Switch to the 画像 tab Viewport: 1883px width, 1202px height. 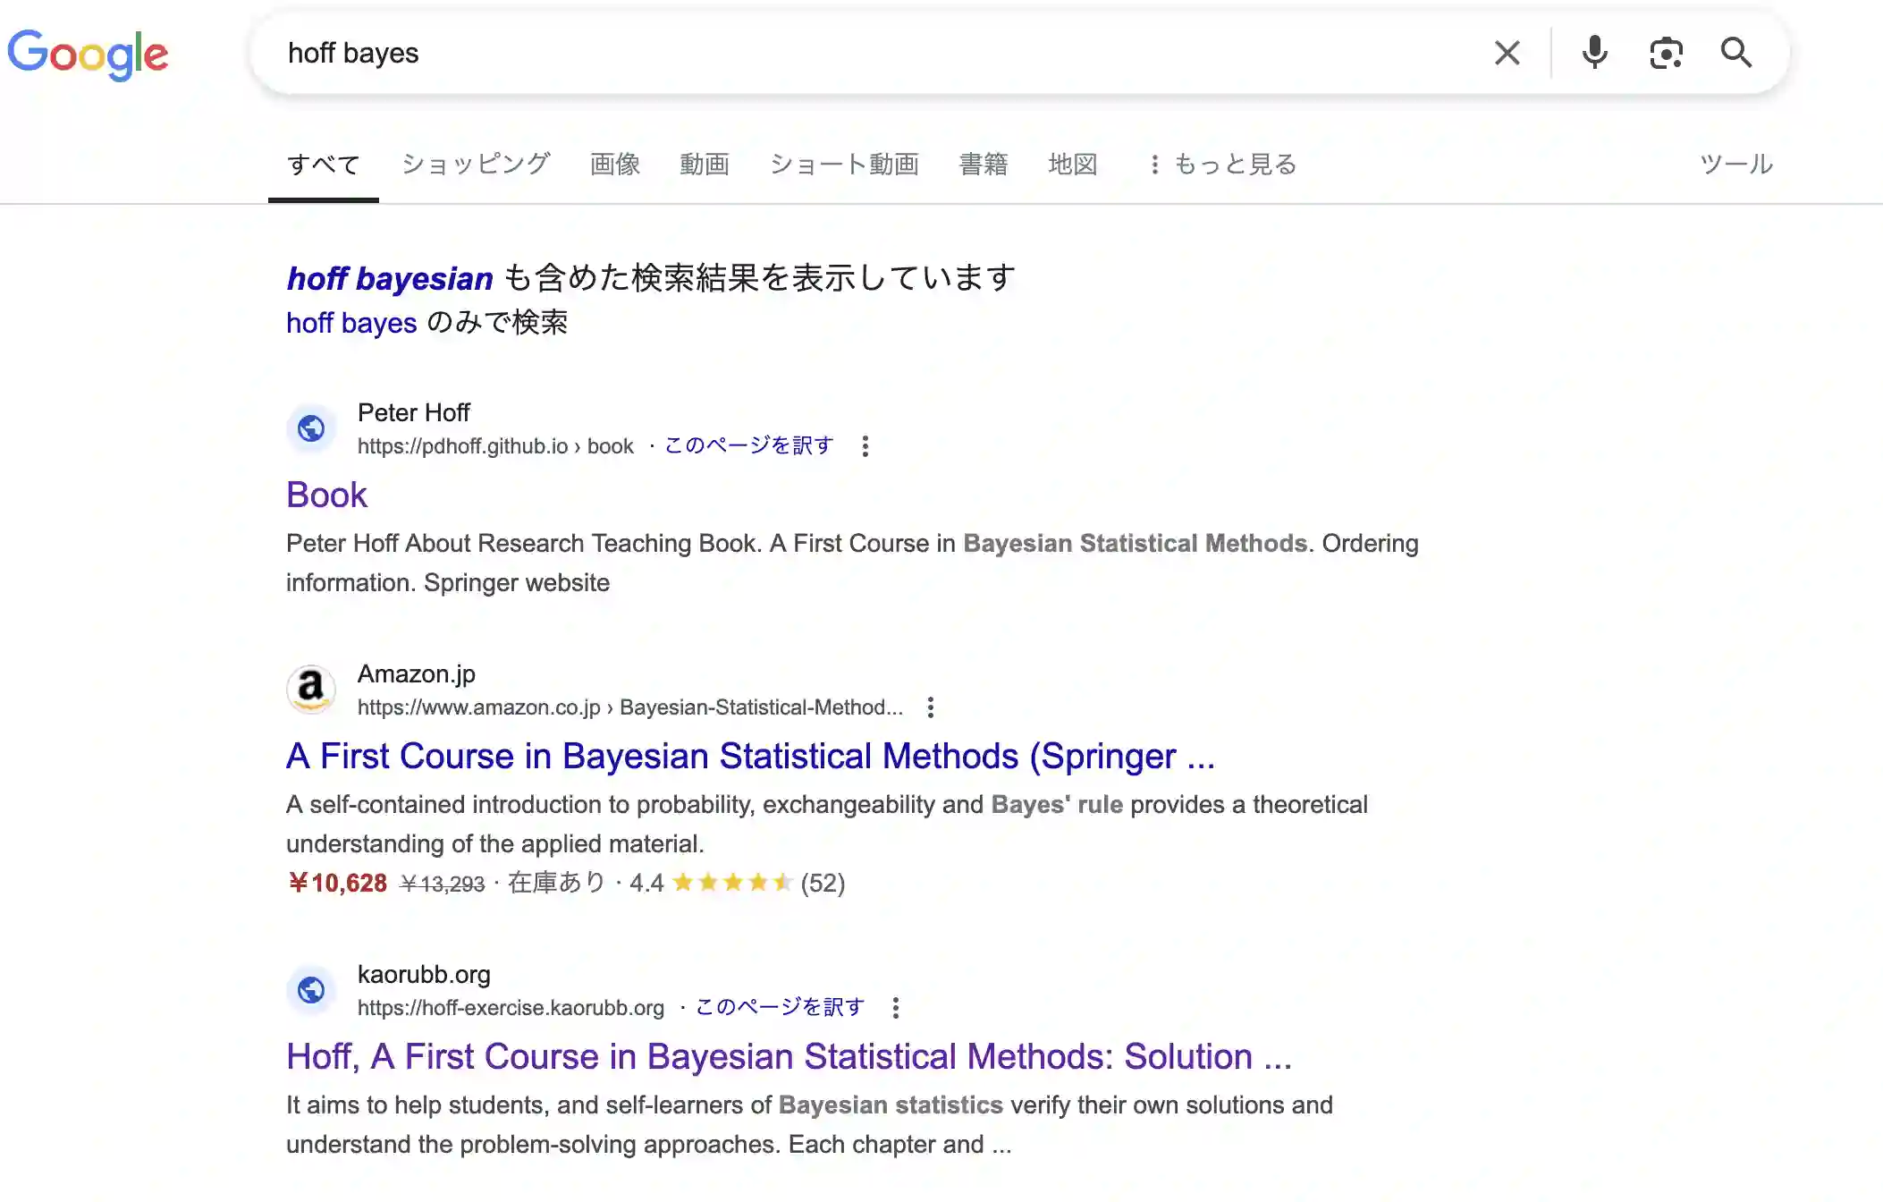pyautogui.click(x=615, y=165)
